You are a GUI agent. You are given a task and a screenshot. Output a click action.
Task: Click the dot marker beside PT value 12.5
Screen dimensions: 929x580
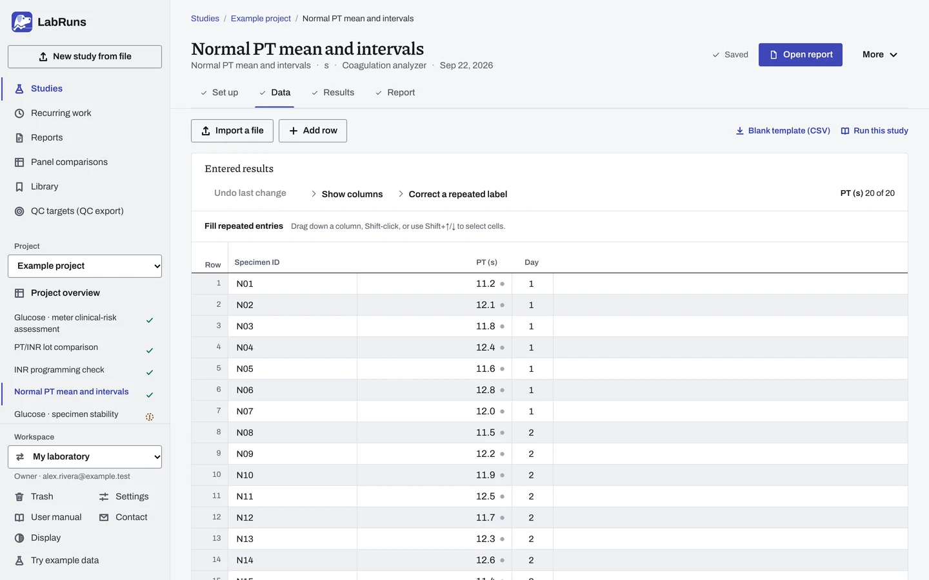(502, 496)
